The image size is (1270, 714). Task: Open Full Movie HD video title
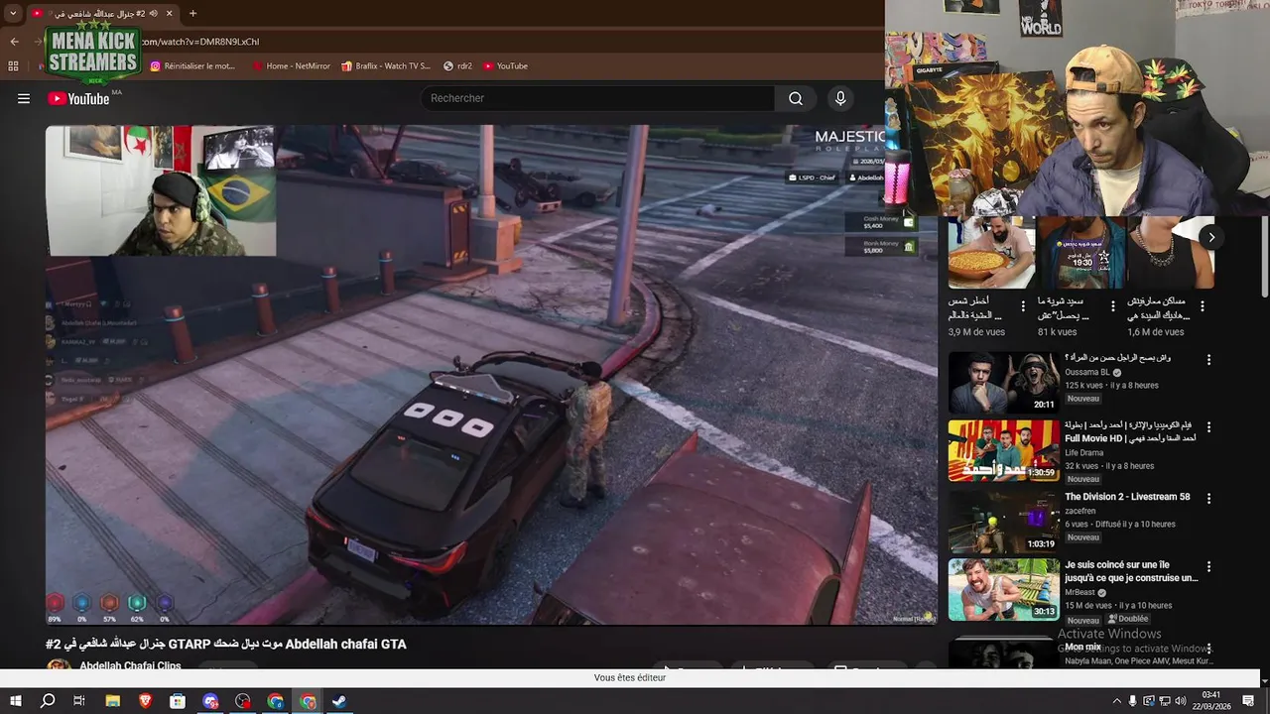[1130, 432]
